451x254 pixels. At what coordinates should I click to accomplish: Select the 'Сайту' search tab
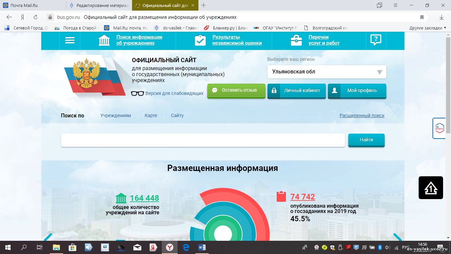click(x=177, y=115)
